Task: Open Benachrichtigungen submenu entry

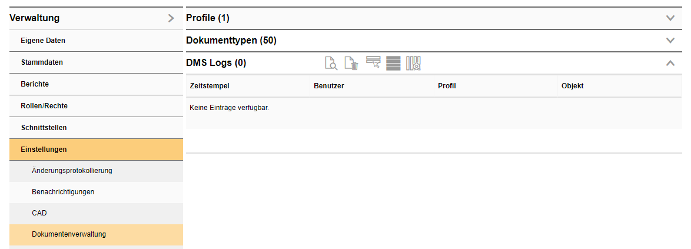Action: click(96, 192)
